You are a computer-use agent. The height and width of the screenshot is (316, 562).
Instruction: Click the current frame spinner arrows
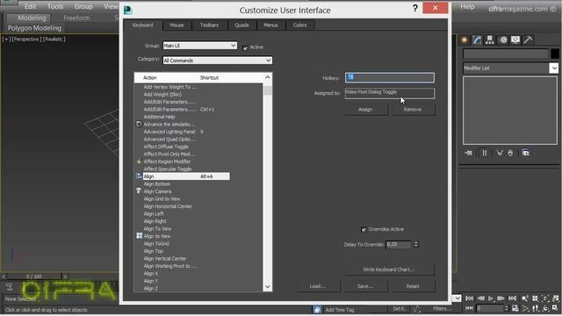click(507, 308)
